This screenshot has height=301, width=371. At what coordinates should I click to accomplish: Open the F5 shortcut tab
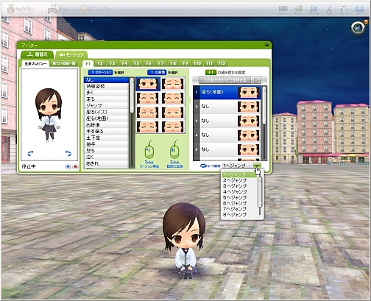tap(136, 63)
